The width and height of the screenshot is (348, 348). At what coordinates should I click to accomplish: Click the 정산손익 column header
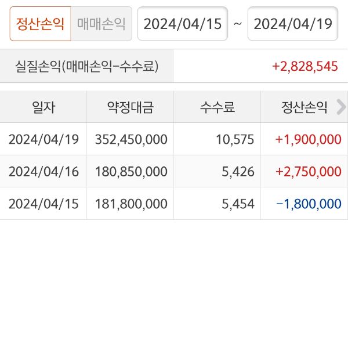point(304,107)
